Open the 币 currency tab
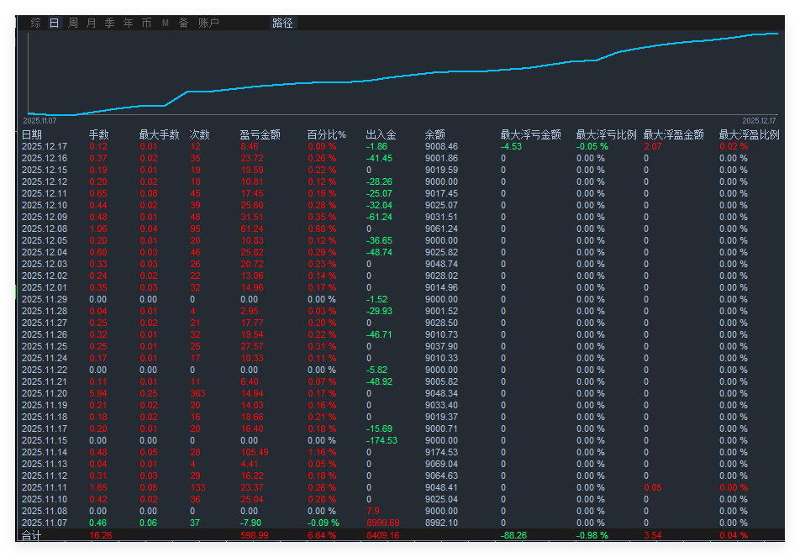The height and width of the screenshot is (557, 800). [146, 23]
